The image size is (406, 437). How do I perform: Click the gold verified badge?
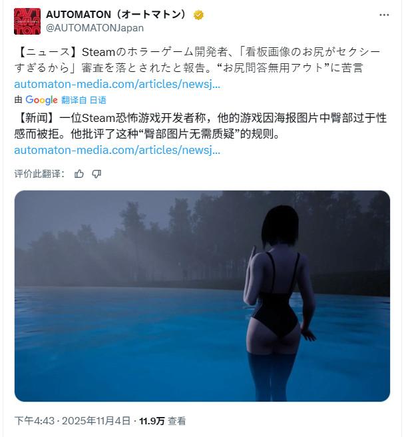pos(198,15)
